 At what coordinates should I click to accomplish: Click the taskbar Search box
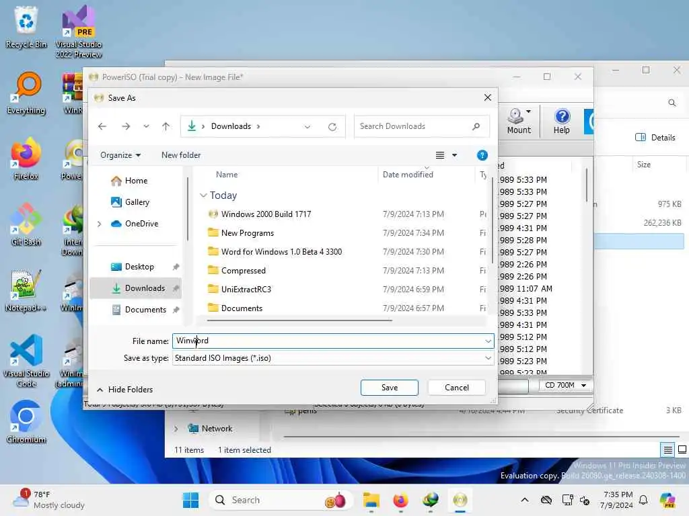[281, 500]
